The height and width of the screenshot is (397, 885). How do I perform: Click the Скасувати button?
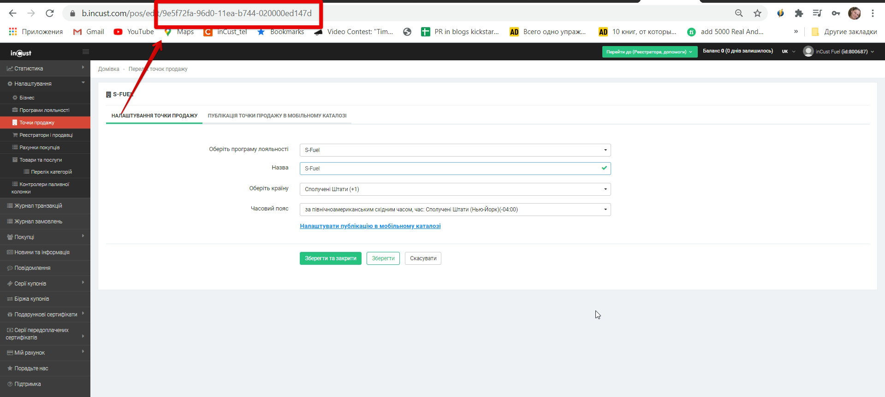tap(423, 258)
